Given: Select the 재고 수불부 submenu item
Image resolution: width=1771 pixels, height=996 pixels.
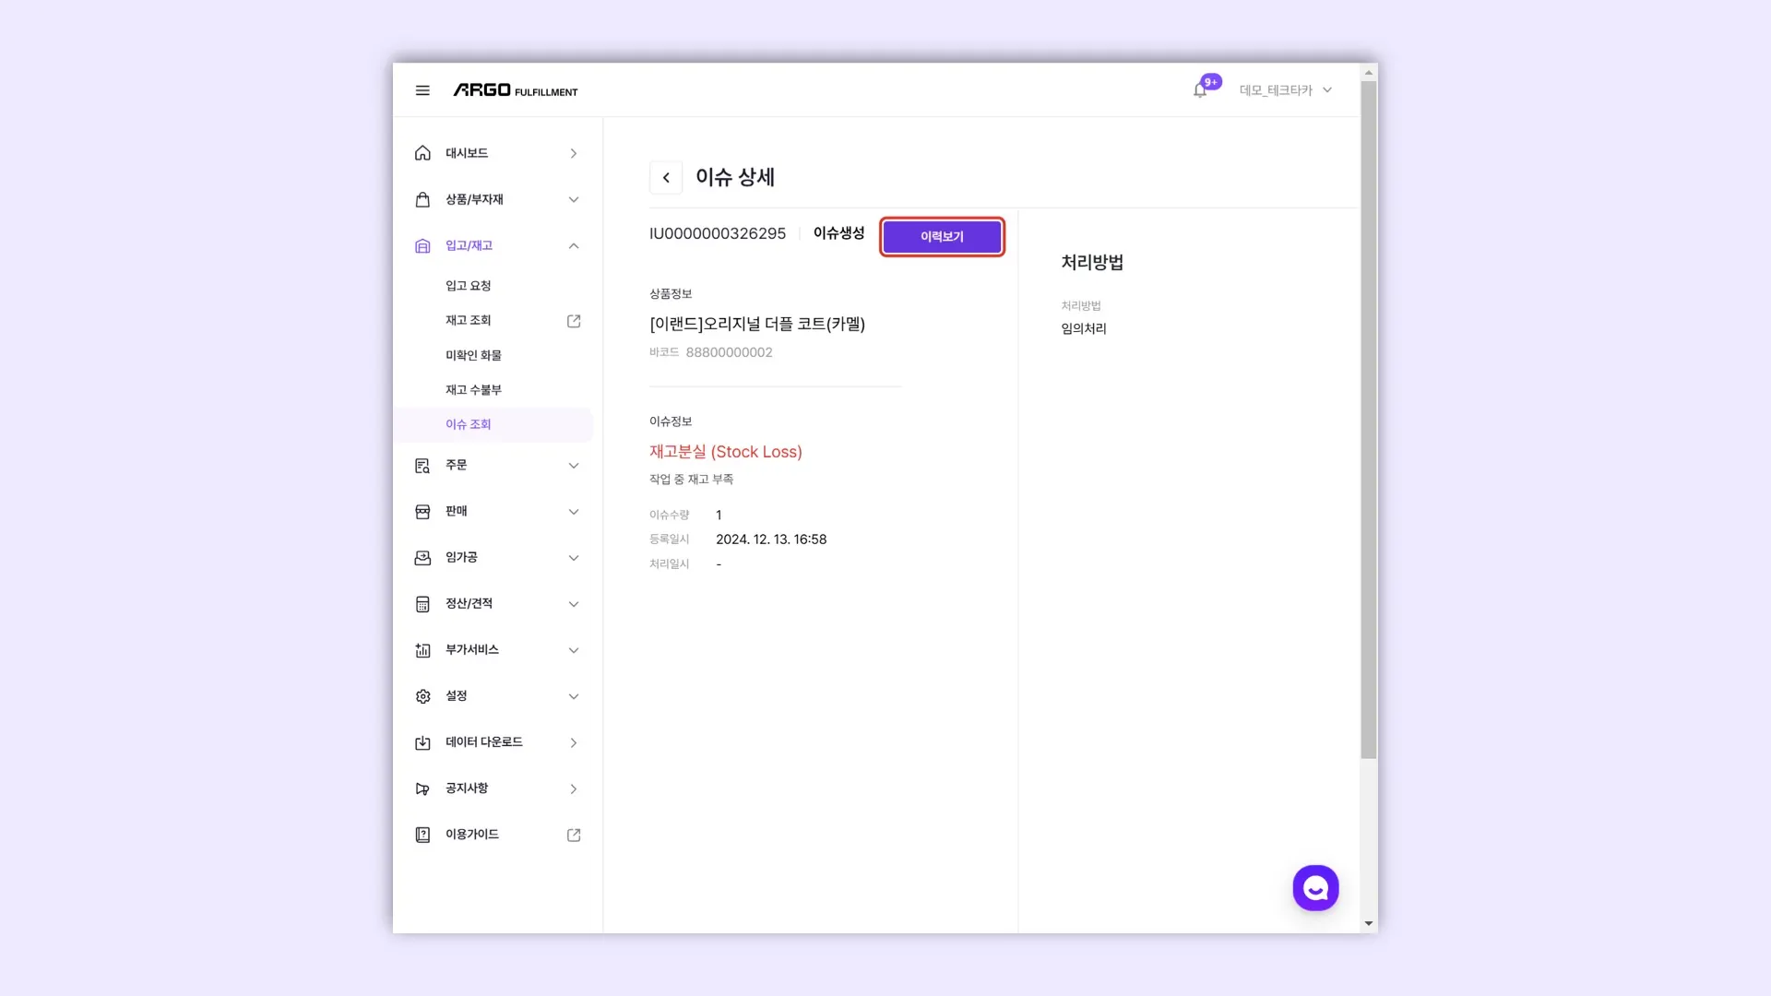Looking at the screenshot, I should (x=473, y=390).
